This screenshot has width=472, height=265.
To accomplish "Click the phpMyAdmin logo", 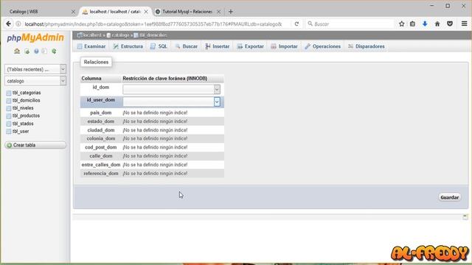I will pos(35,38).
